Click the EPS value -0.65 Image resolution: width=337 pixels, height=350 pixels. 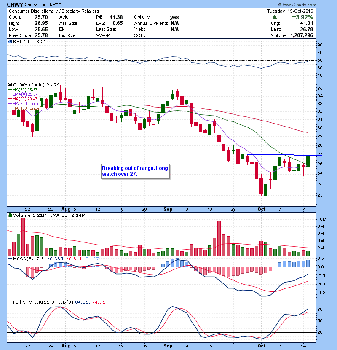(x=117, y=23)
